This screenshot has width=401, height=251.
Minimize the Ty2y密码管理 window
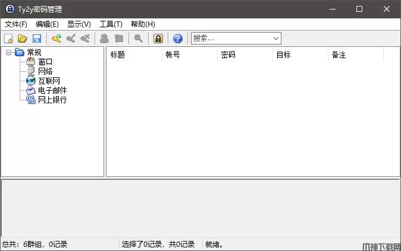pyautogui.click(x=333, y=9)
